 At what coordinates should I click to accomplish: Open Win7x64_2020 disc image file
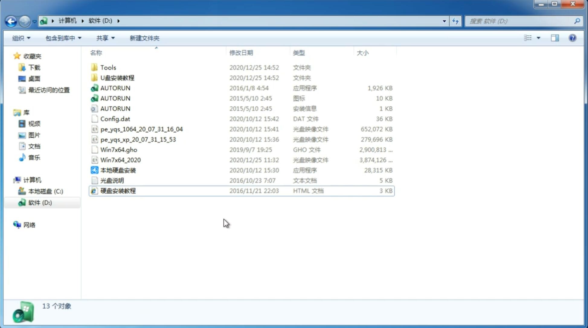coord(120,160)
